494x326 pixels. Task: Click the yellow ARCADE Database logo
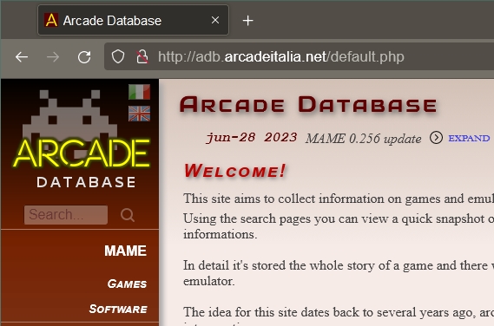pyautogui.click(x=82, y=139)
